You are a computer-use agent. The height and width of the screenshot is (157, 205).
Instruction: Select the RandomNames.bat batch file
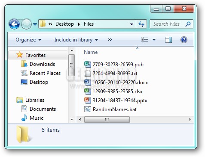(x=110, y=110)
